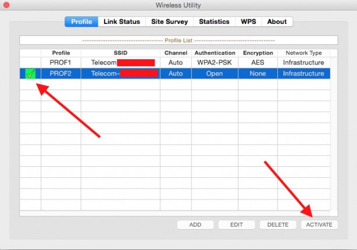Screen dimensions: 357x250
Task: Go to the Statistics tab
Action: [214, 22]
